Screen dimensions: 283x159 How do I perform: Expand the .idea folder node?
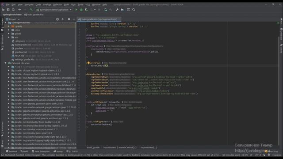8,30
